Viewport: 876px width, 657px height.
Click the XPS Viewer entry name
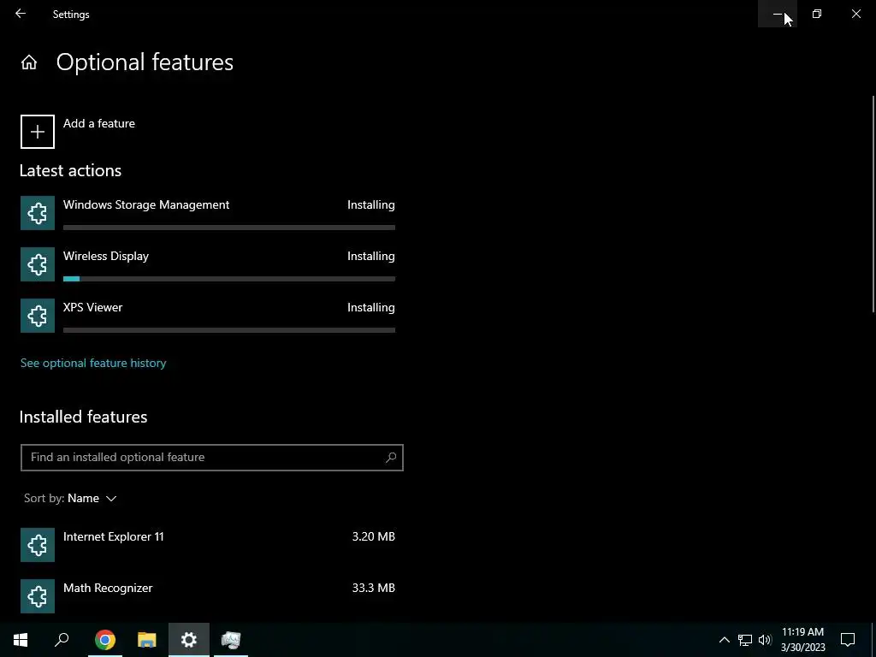(x=92, y=308)
